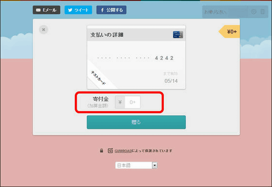Share via the Eメール button
This screenshot has height=187, width=272.
pyautogui.click(x=47, y=10)
